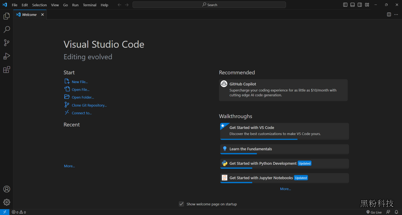Image resolution: width=402 pixels, height=215 pixels.
Task: Toggle secondary side bar layout icon
Action: tap(360, 5)
